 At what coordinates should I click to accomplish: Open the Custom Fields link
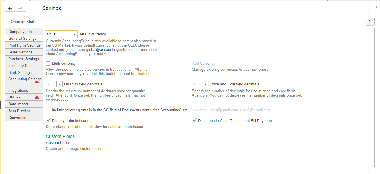58,143
